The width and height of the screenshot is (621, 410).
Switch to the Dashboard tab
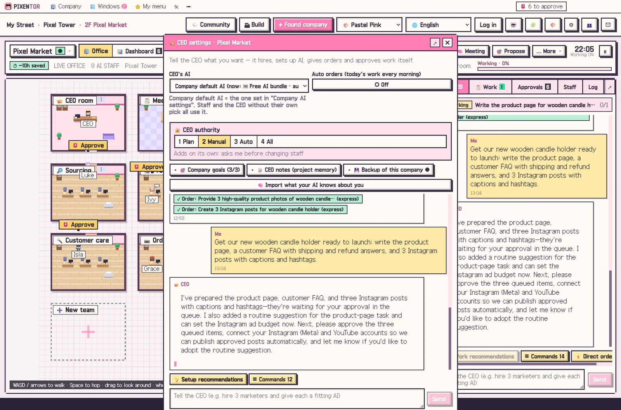click(x=139, y=51)
